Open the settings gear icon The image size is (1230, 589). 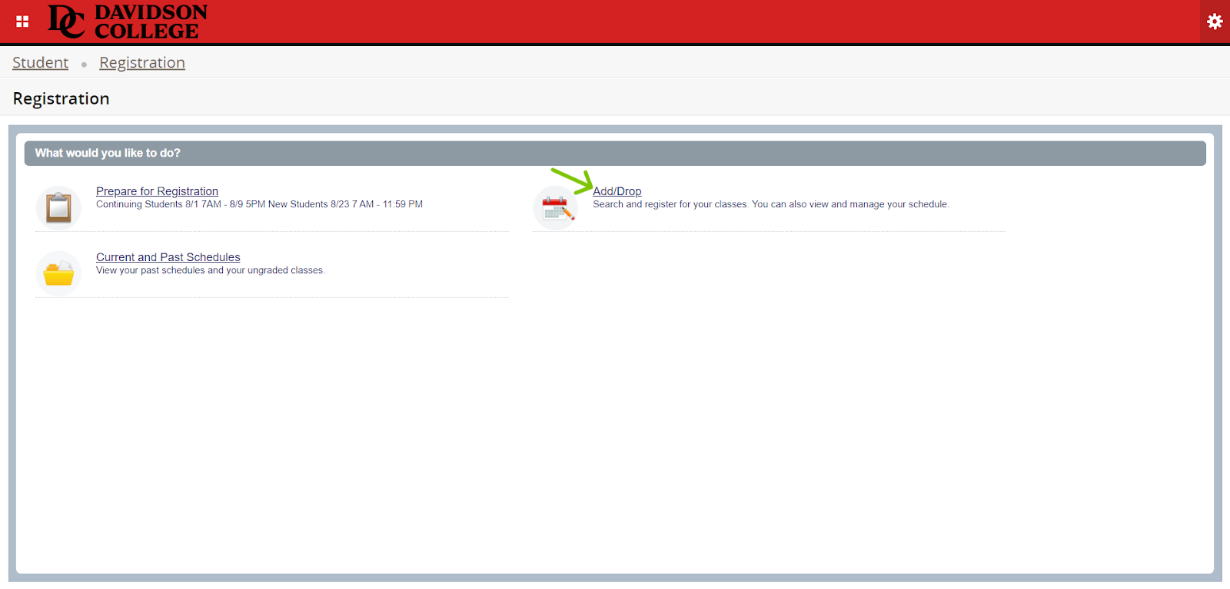point(1215,22)
